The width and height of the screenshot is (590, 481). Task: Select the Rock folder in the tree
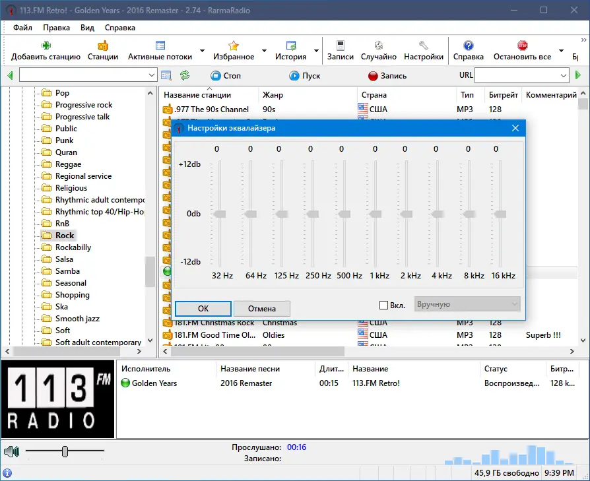(x=65, y=235)
